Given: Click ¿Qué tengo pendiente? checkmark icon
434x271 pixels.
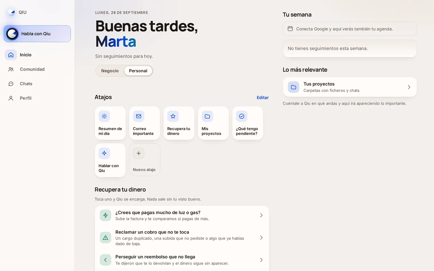Looking at the screenshot, I should [242, 116].
